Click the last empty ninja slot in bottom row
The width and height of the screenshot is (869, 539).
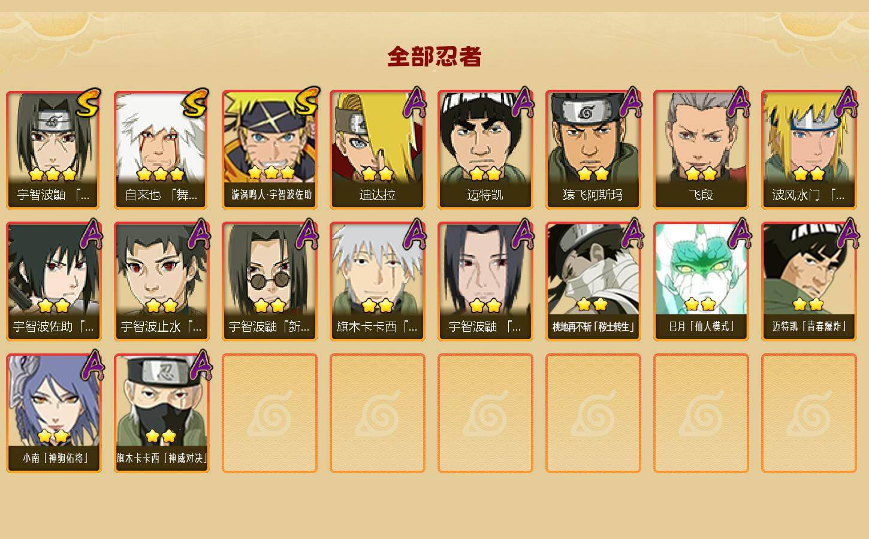click(x=809, y=413)
